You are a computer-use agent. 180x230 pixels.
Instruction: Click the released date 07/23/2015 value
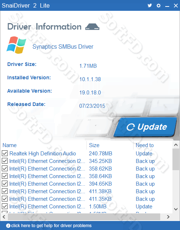[x=92, y=106]
